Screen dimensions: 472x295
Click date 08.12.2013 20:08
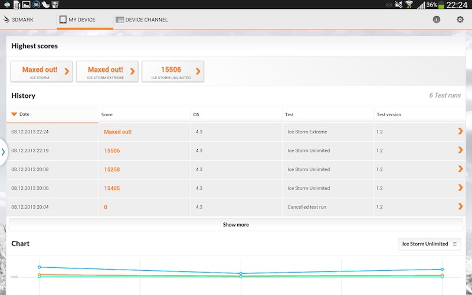tap(30, 169)
